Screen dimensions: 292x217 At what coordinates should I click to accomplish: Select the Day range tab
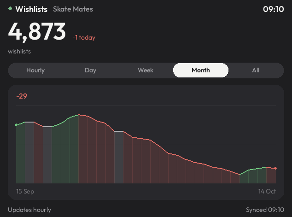(x=91, y=70)
